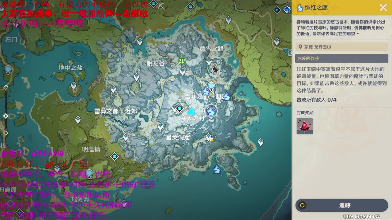The width and height of the screenshot is (392, 220).
Task: Click the 地中之盐 map label
Action: click(x=71, y=68)
